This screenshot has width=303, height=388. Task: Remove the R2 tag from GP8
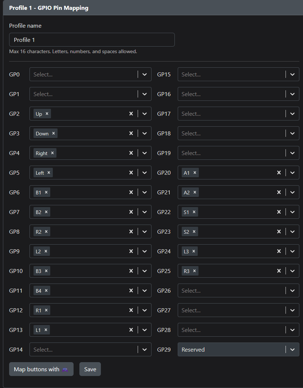click(x=46, y=231)
